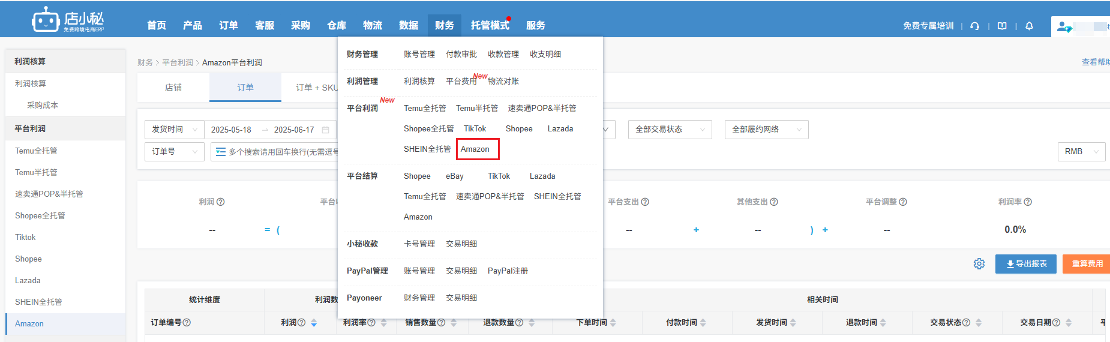Sort by 利润 column arrows
This screenshot has height=342, width=1110.
tap(314, 323)
